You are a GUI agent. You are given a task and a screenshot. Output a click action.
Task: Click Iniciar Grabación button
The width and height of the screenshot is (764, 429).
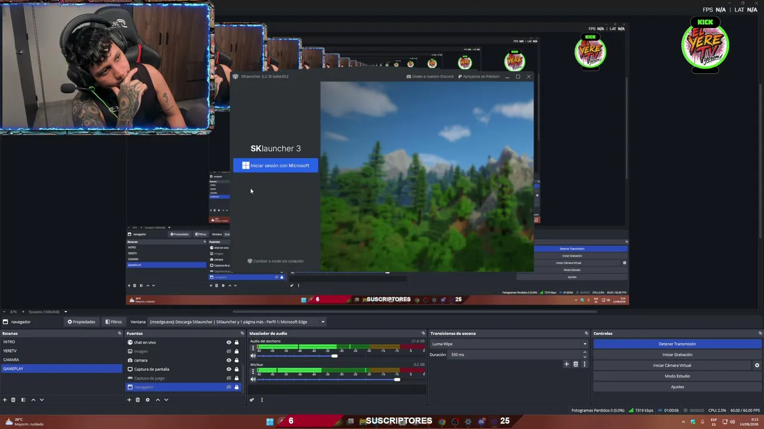[x=677, y=355]
